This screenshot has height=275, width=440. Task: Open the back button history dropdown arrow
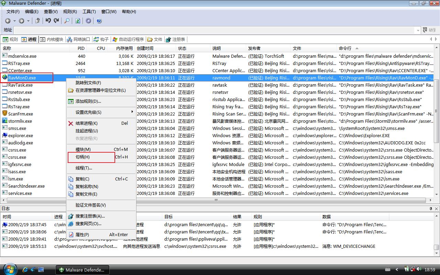(x=14, y=21)
